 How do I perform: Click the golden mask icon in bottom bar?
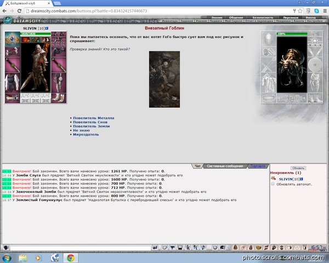[x=258, y=248]
